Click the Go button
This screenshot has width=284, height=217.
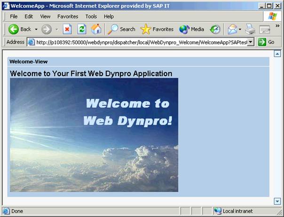(x=267, y=42)
